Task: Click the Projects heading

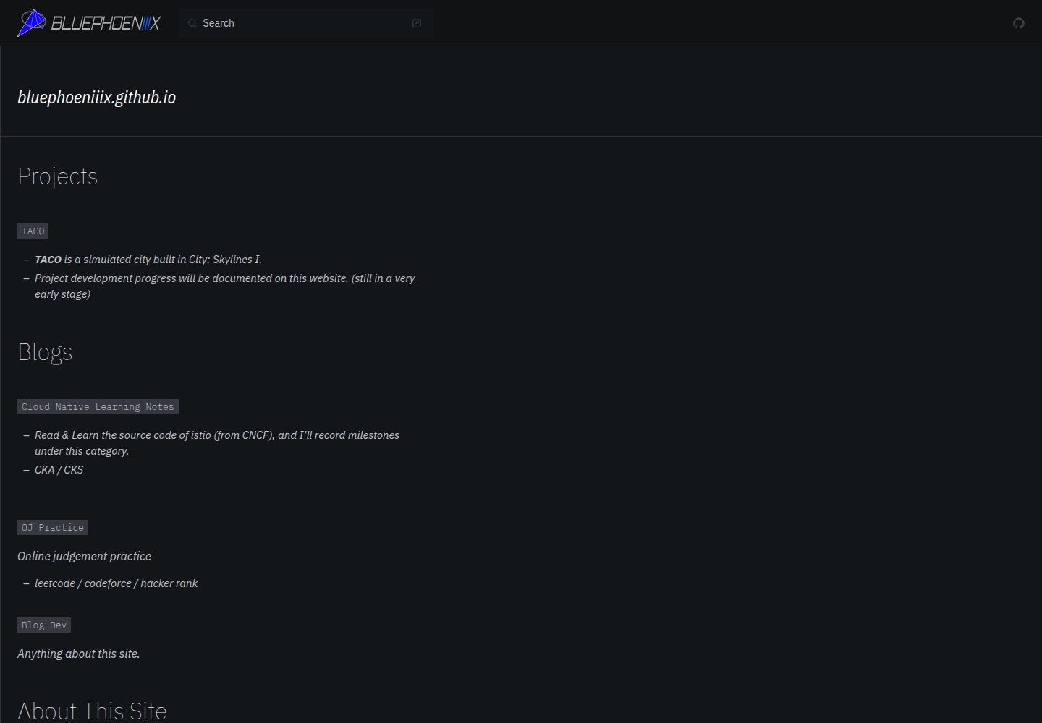Action: click(58, 176)
